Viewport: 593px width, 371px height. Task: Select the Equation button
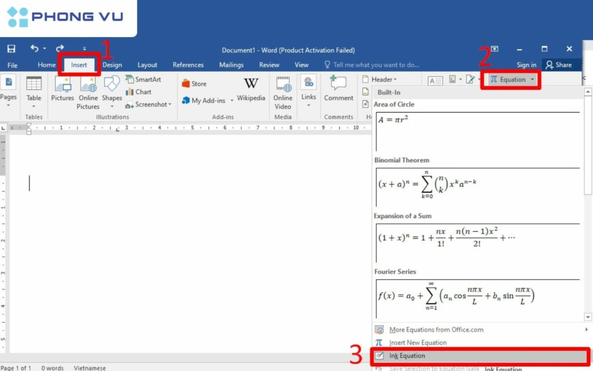(x=510, y=79)
